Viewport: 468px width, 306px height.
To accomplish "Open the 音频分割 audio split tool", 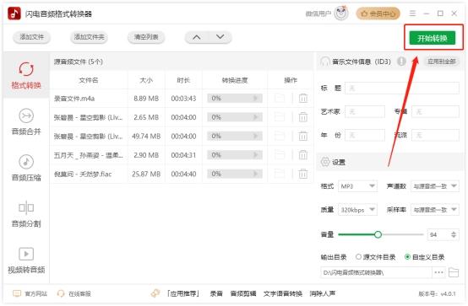I will 26,214.
